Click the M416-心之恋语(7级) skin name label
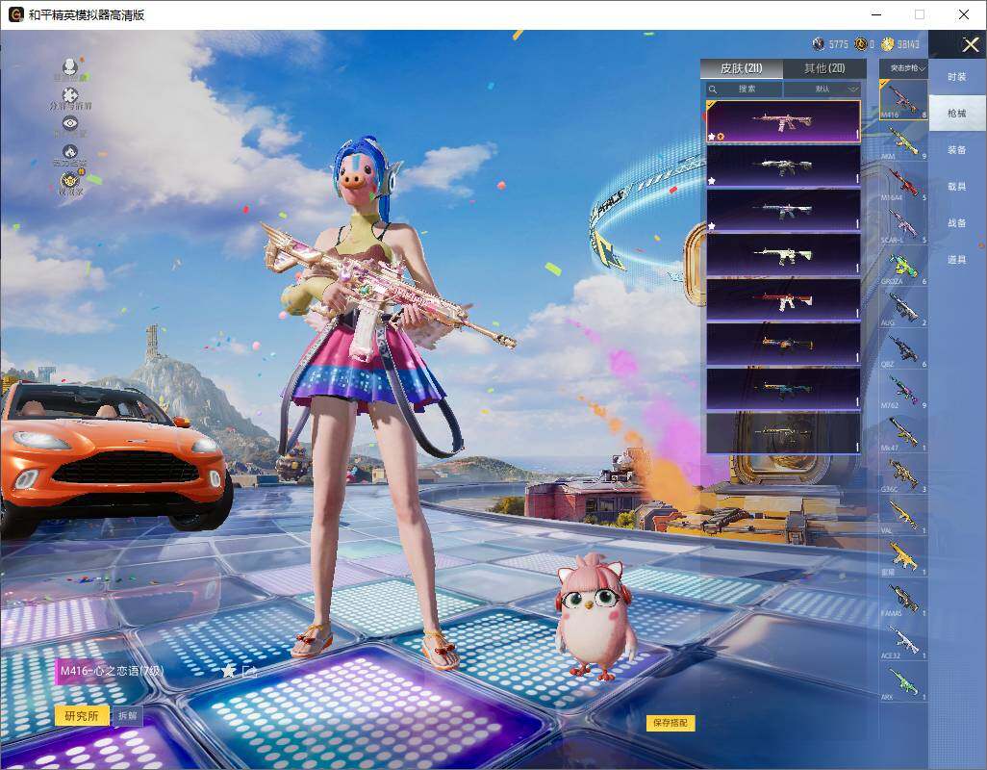The width and height of the screenshot is (987, 770). pos(112,671)
